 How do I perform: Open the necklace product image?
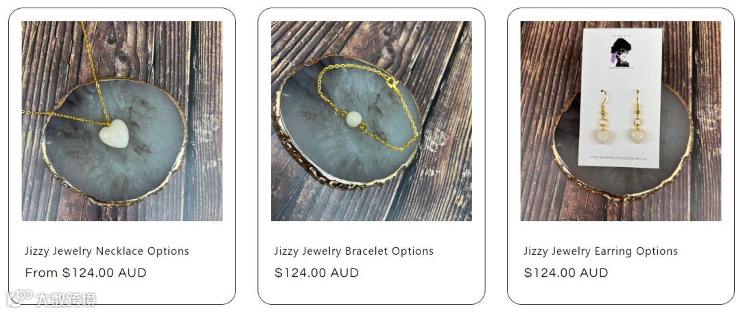point(122,121)
